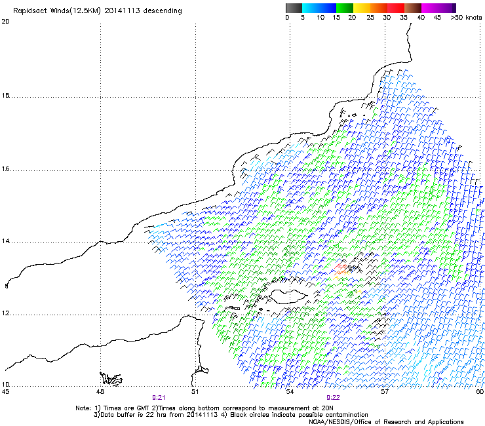Click the purple '9:22' swath time label
The image size is (485, 426).
pos(333,398)
